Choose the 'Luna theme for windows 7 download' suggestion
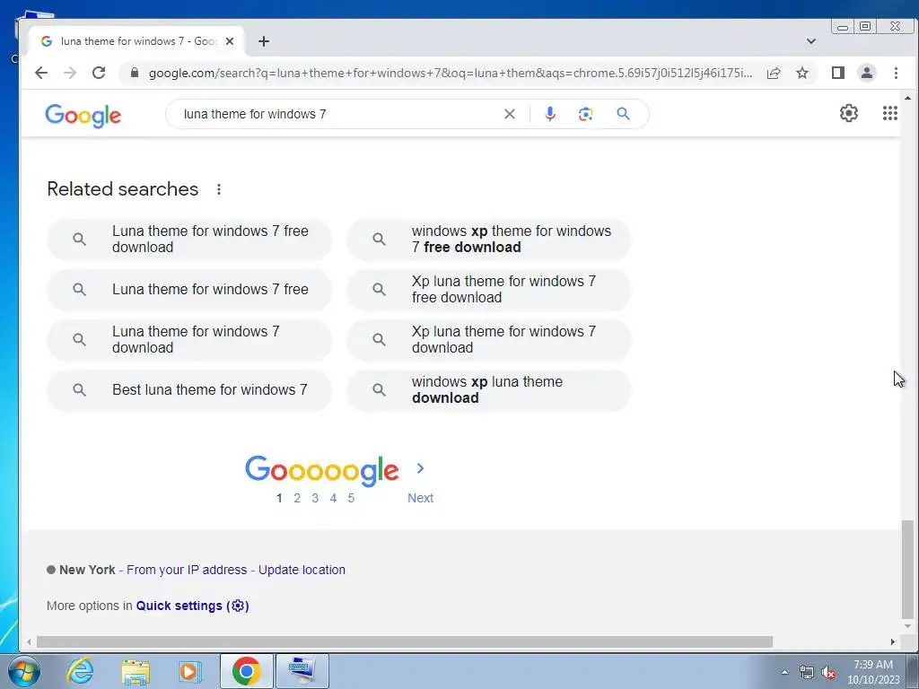Image resolution: width=919 pixels, height=689 pixels. click(x=189, y=340)
